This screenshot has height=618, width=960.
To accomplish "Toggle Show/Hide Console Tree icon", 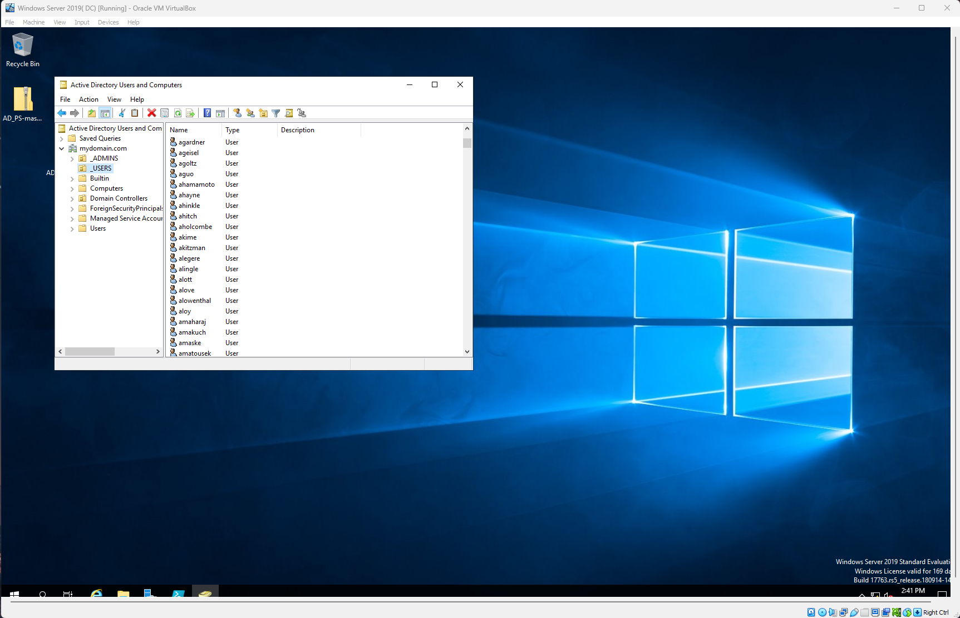I will tap(105, 113).
